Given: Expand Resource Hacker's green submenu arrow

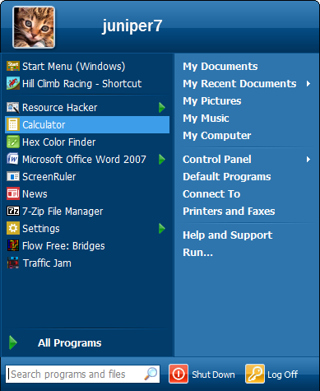Looking at the screenshot, I should pyautogui.click(x=162, y=107).
